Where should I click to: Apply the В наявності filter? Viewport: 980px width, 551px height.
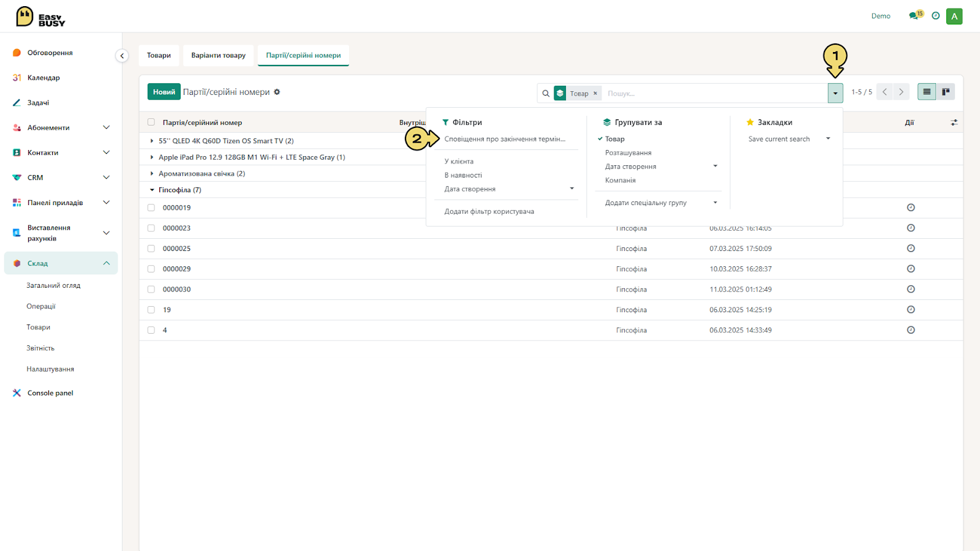(463, 175)
